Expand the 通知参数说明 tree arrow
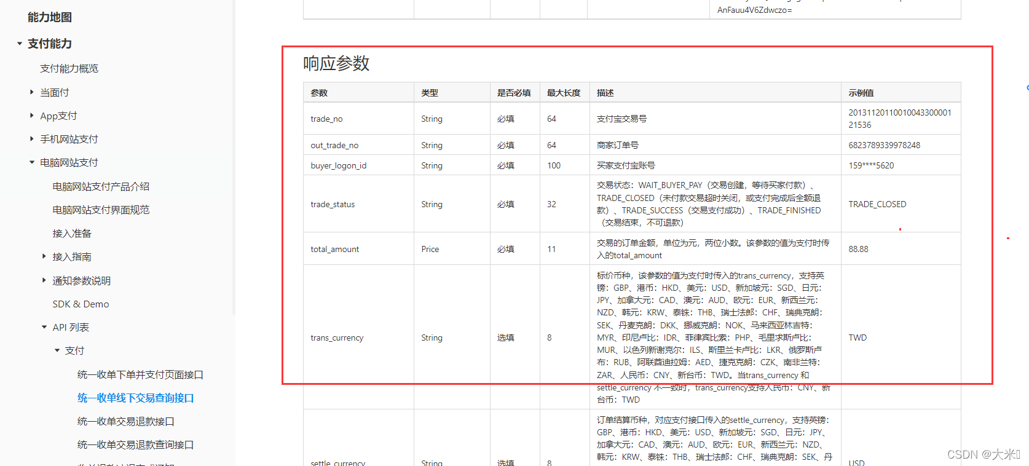 [x=44, y=280]
